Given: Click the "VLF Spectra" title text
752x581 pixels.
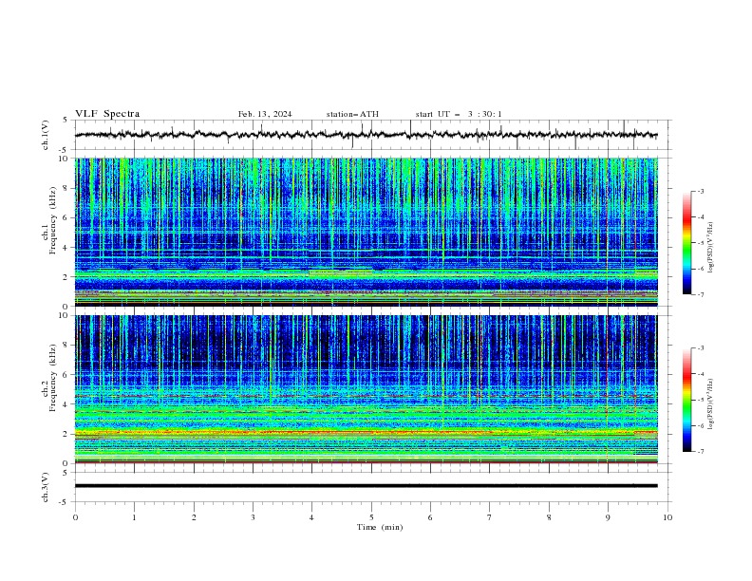Looking at the screenshot, I should (107, 114).
